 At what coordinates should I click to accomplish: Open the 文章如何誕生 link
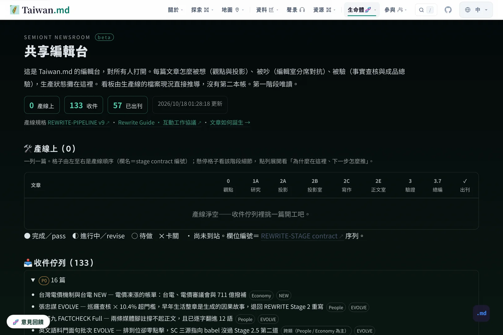pos(230,122)
